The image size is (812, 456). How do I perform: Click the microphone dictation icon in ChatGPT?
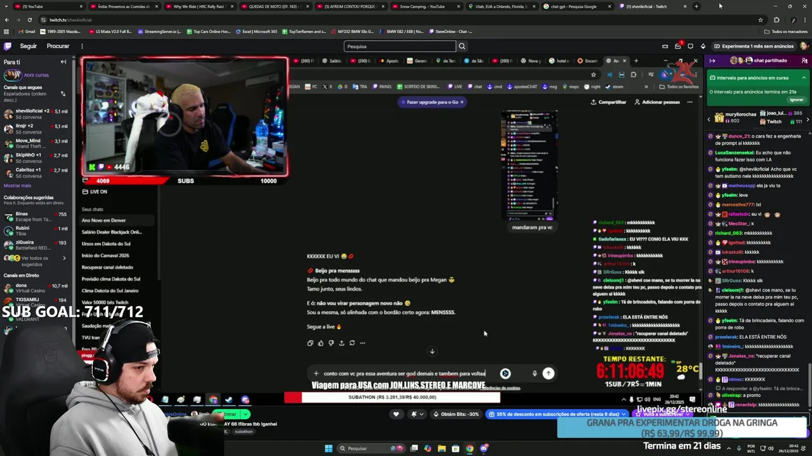click(x=534, y=374)
